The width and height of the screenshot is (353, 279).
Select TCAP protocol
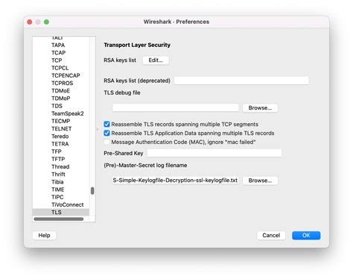(59, 53)
